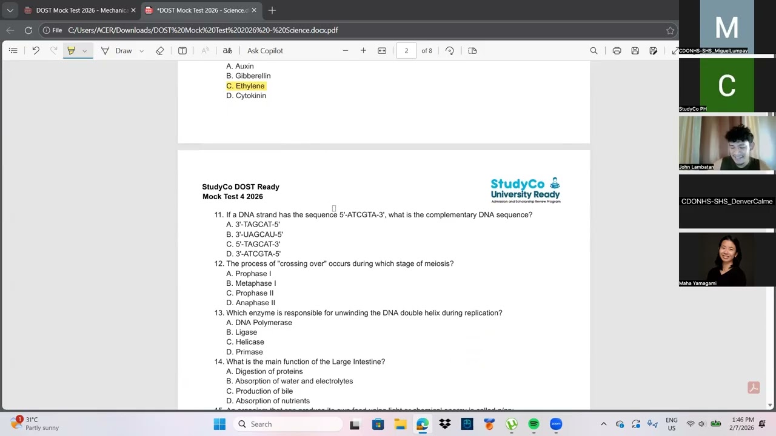Screen dimensions: 776x436
Task: Open Task View from taskbar
Action: click(x=355, y=424)
